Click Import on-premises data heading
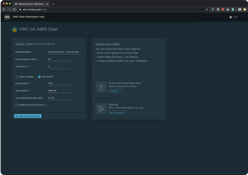 (x=125, y=83)
